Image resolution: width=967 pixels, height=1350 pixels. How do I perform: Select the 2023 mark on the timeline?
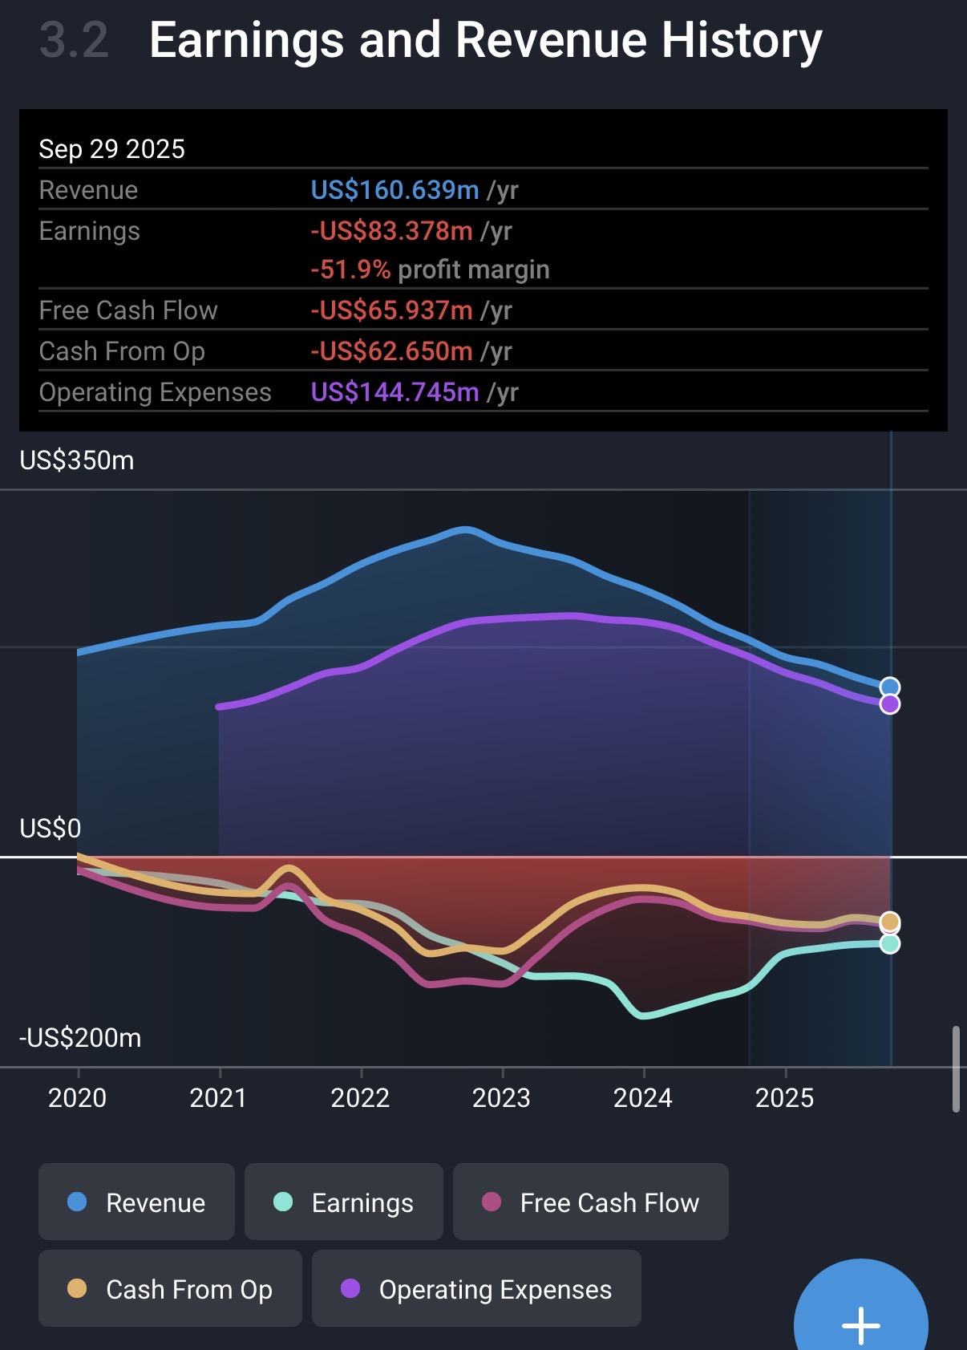click(502, 1097)
